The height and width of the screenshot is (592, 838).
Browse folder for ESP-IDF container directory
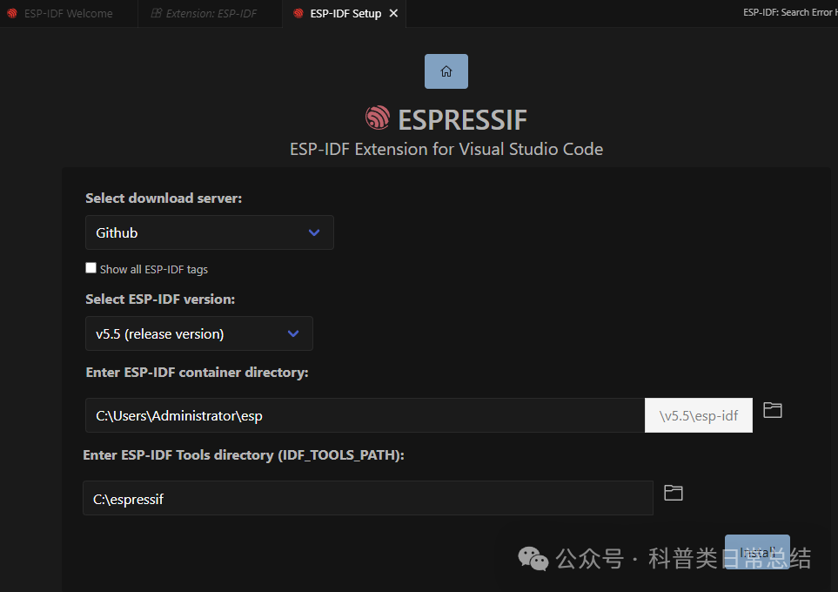pos(772,410)
